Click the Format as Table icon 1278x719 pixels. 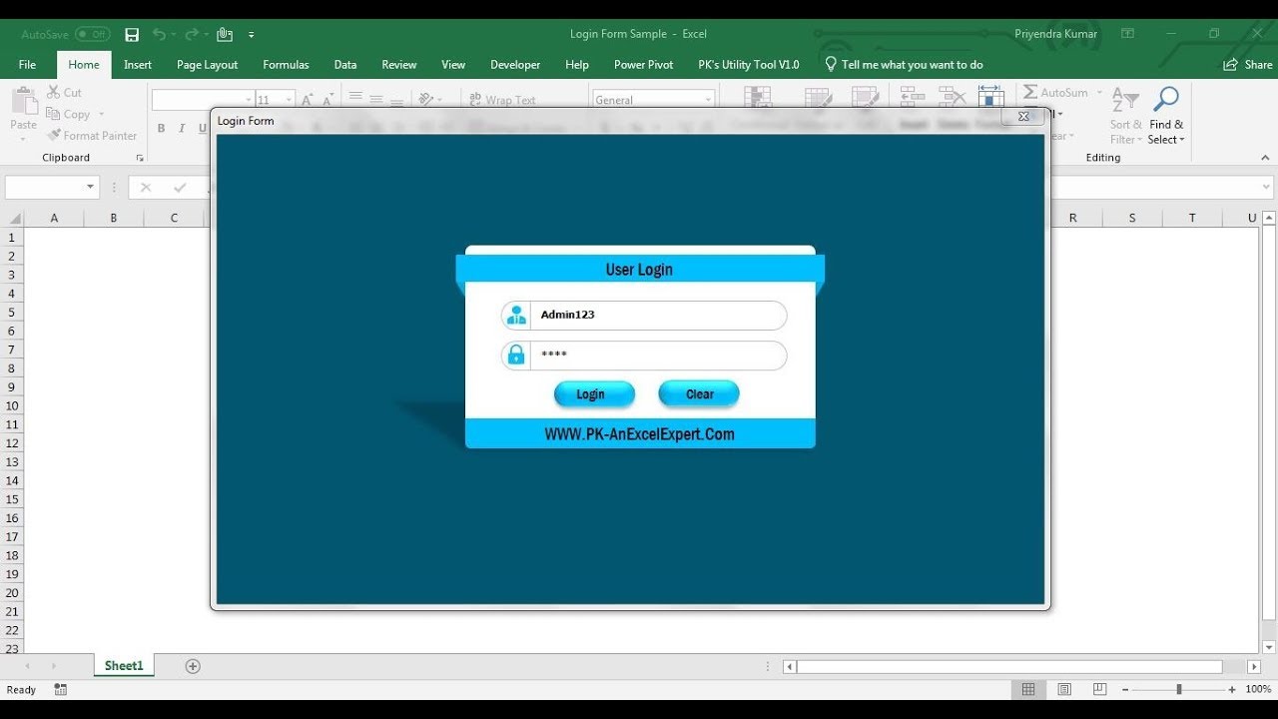pos(819,99)
